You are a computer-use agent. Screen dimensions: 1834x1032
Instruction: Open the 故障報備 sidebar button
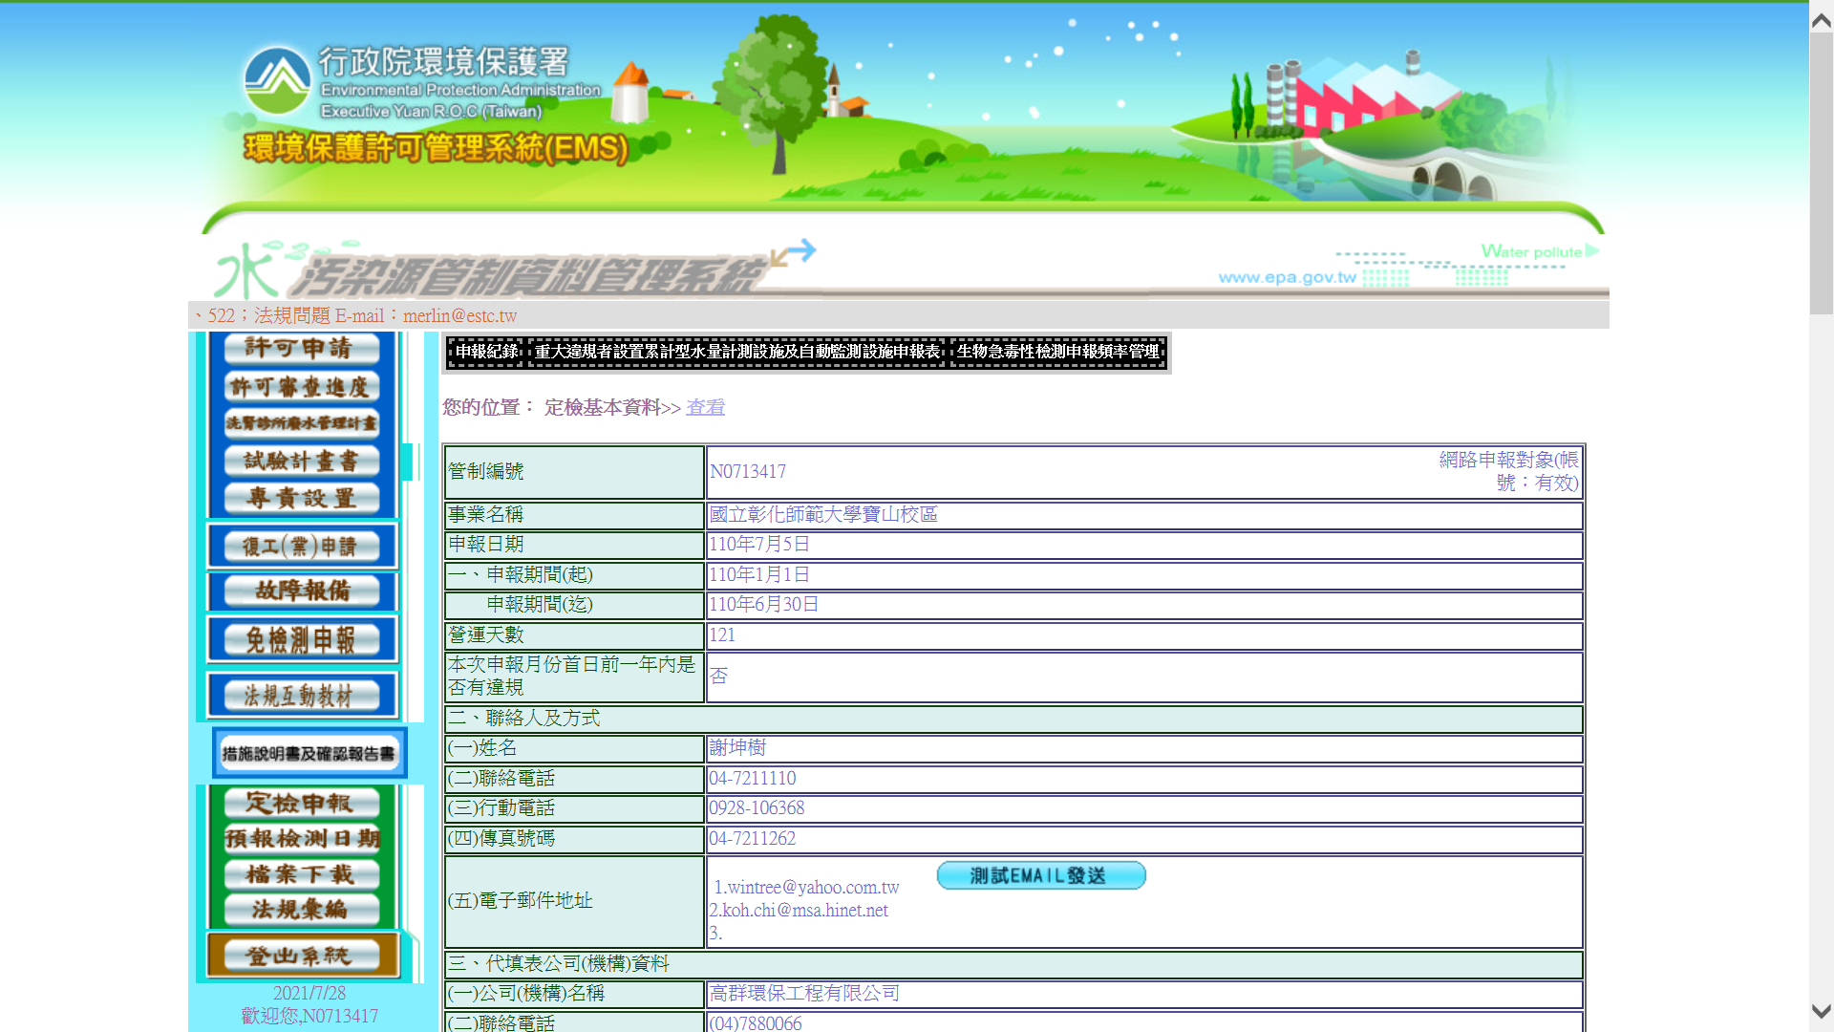(302, 591)
